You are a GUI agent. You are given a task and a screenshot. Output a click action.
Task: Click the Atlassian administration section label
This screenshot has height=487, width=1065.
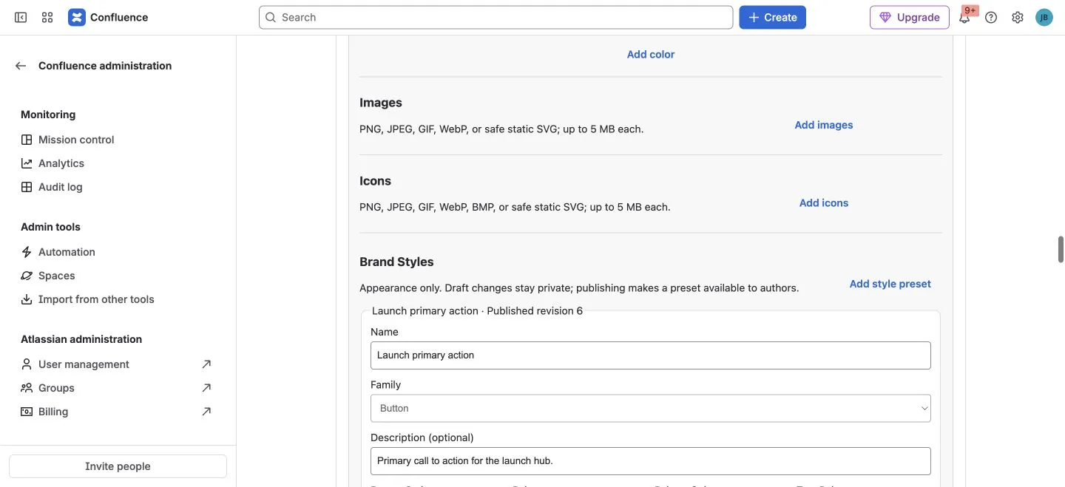(x=81, y=339)
